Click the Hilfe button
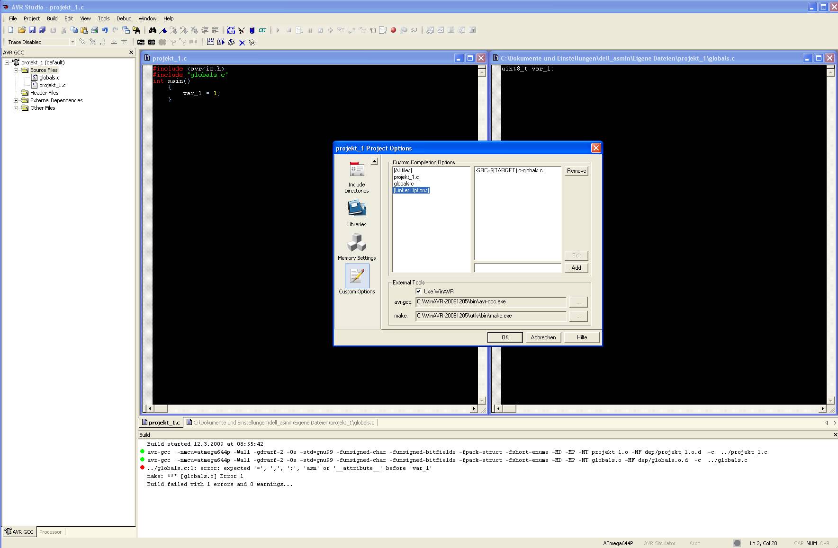The width and height of the screenshot is (838, 548). coord(582,337)
